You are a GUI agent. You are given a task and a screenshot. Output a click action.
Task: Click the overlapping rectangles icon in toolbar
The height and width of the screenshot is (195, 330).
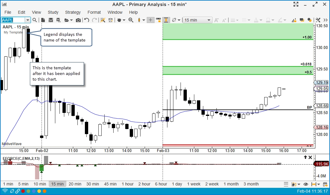coord(302,20)
